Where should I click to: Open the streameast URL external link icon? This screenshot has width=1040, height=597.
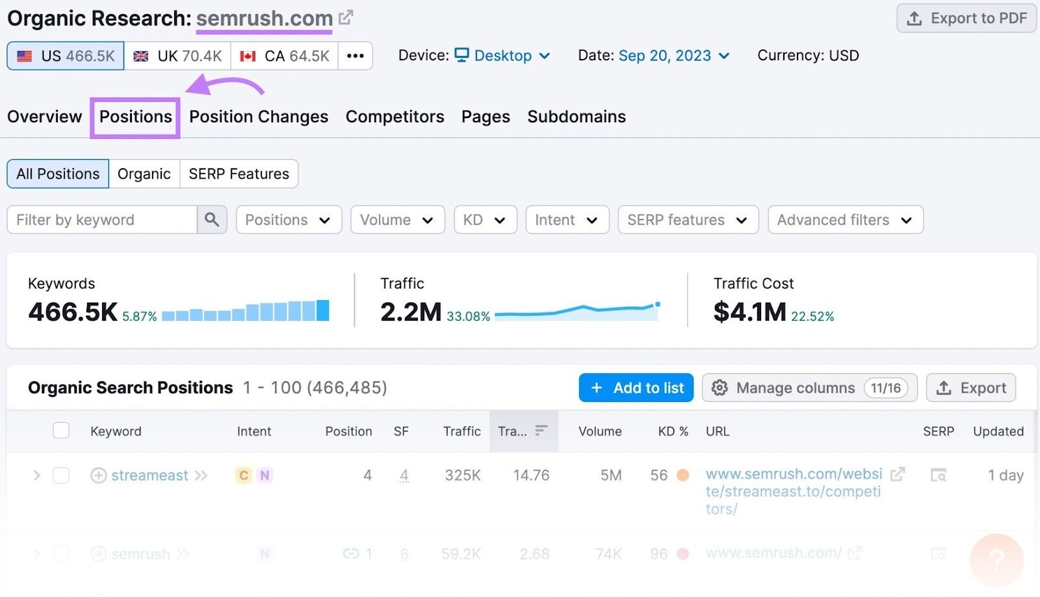click(897, 474)
